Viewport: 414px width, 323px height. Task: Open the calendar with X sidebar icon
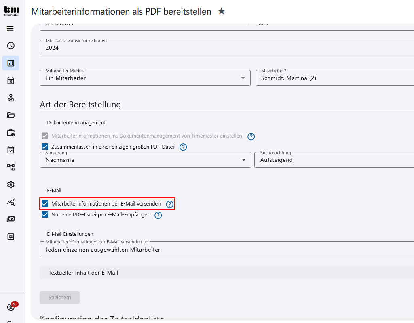(11, 80)
